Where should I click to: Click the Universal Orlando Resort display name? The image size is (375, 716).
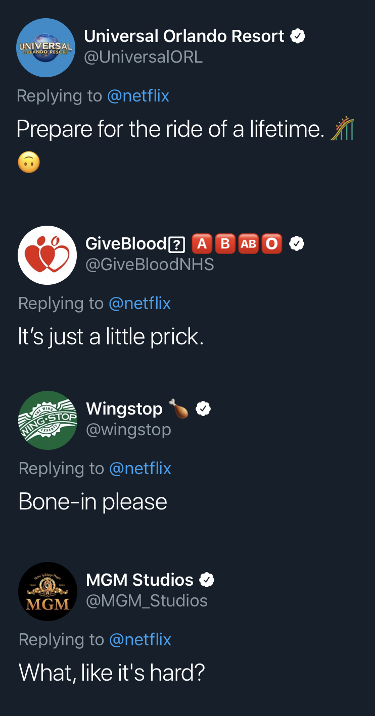coord(184,36)
